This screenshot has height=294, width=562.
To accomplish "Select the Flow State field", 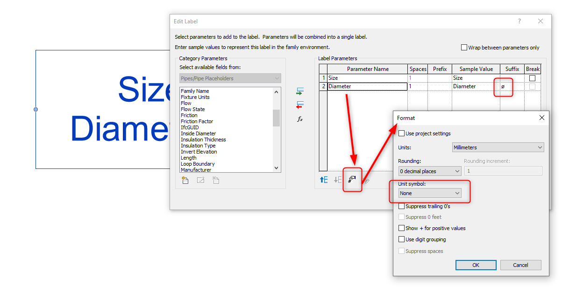I will (192, 109).
